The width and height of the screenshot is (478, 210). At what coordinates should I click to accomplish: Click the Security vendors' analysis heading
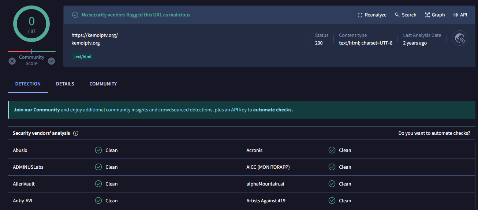coord(41,133)
